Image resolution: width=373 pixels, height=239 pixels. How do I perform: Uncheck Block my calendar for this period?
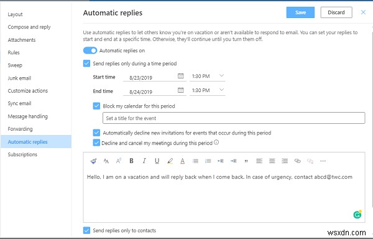pos(96,106)
